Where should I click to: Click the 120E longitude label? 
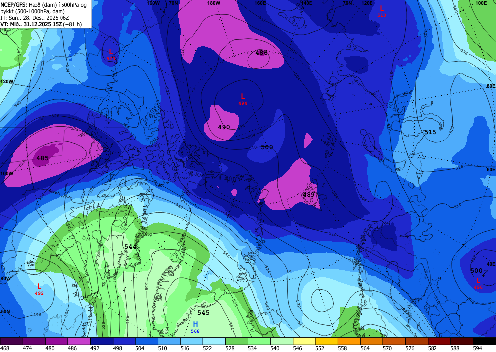pos(367,3)
